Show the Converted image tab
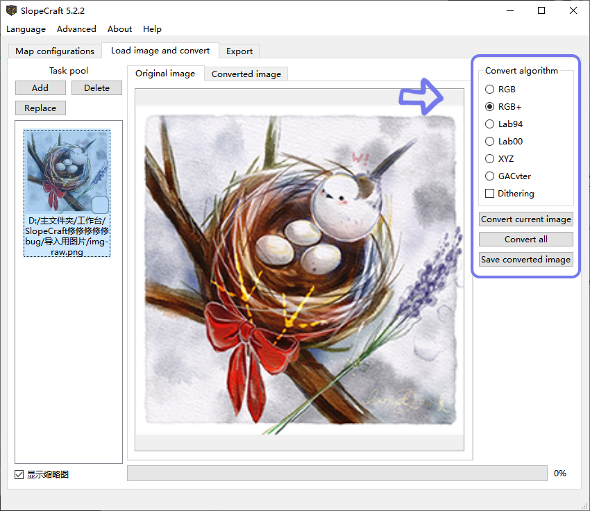Viewport: 590px width, 511px height. coord(246,74)
